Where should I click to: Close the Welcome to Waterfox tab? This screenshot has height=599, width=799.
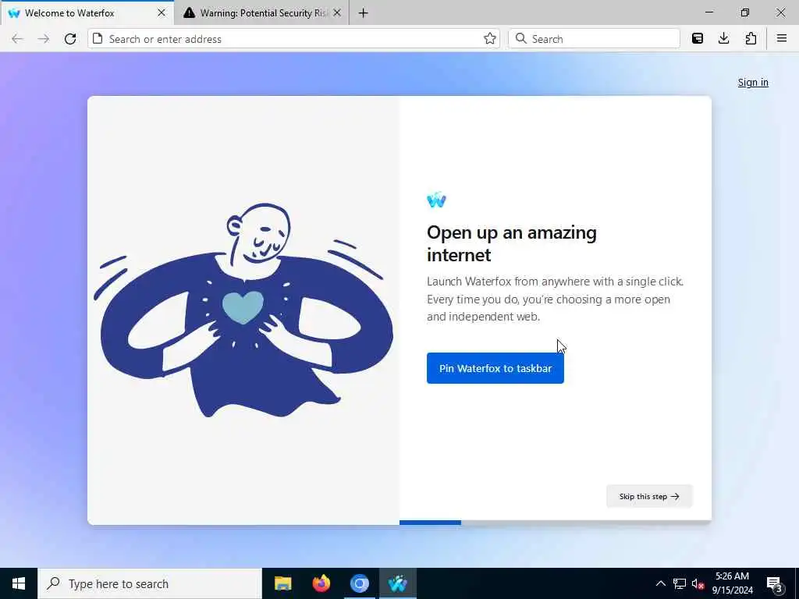pos(162,12)
